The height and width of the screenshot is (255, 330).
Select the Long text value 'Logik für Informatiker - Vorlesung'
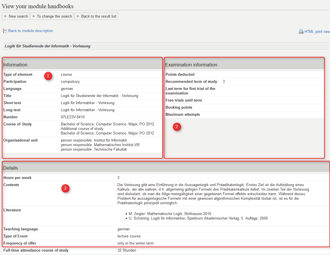[87, 110]
